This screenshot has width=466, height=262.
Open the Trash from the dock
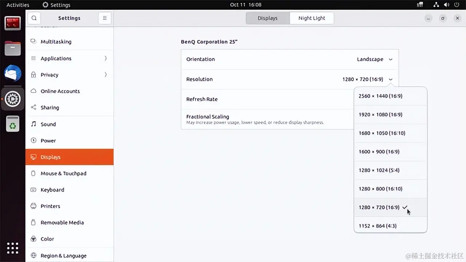pos(13,124)
